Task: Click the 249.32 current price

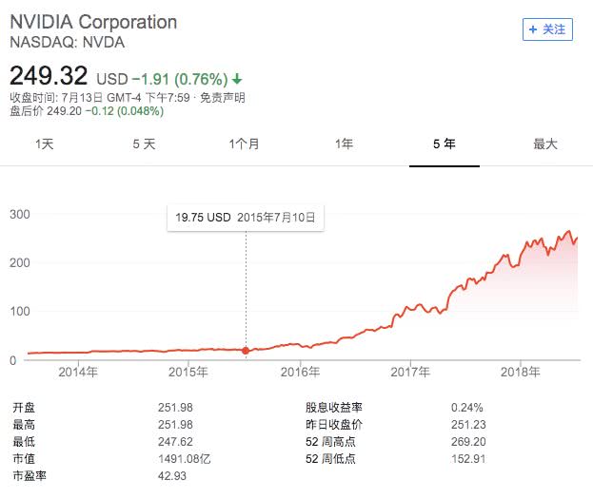Action: [x=49, y=76]
